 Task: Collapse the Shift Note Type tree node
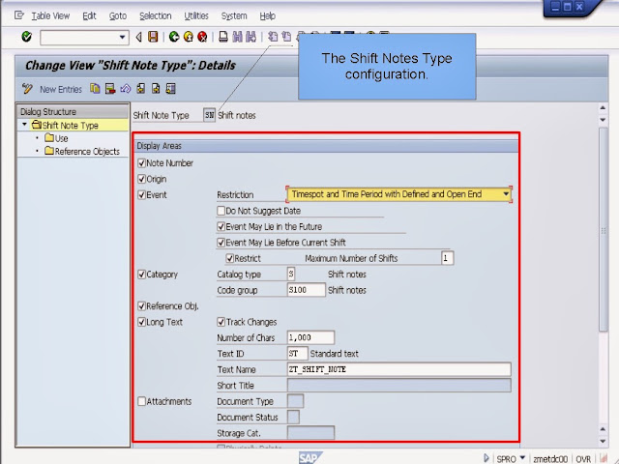[24, 125]
